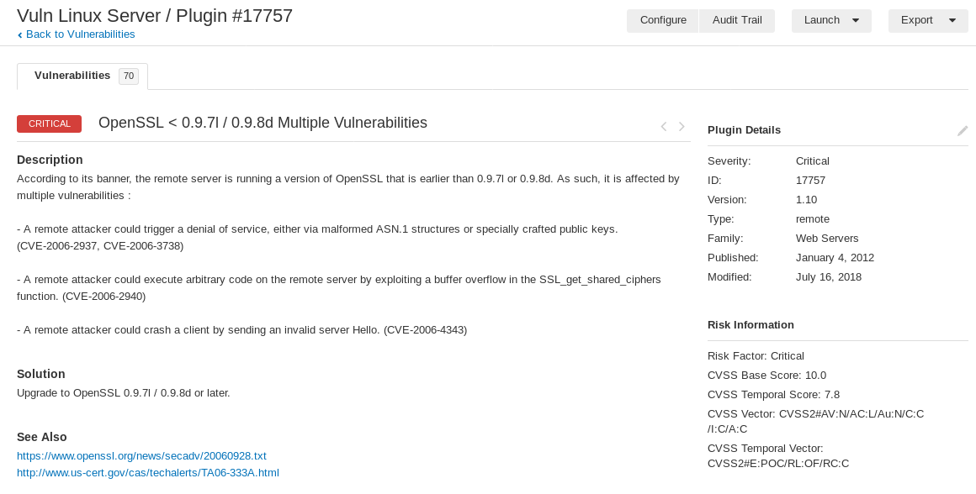976x494 pixels.
Task: Click the Vuln Linux Server page title
Action: (x=155, y=16)
